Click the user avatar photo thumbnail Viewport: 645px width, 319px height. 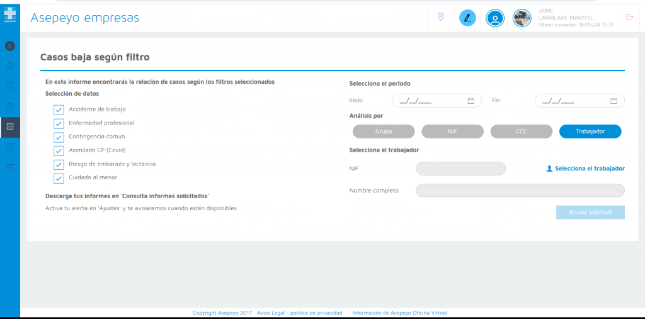point(522,18)
